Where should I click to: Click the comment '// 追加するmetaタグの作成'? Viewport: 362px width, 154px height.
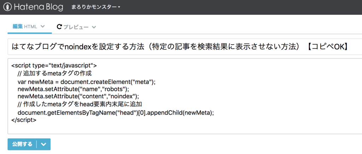(x=55, y=74)
